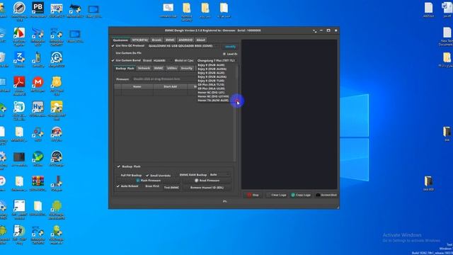
Task: Open the WinRAR stacked books icon
Action: 38,183
